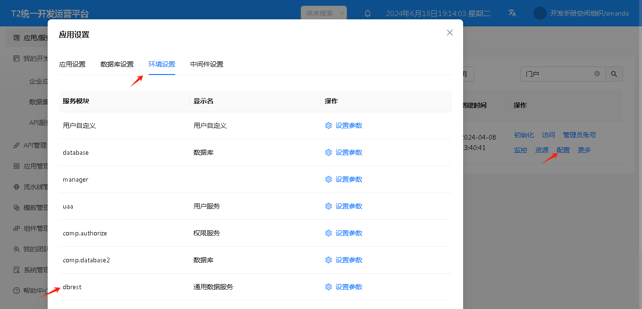The width and height of the screenshot is (642, 309).
Task: Click 设置参数 for manager
Action: click(x=349, y=179)
